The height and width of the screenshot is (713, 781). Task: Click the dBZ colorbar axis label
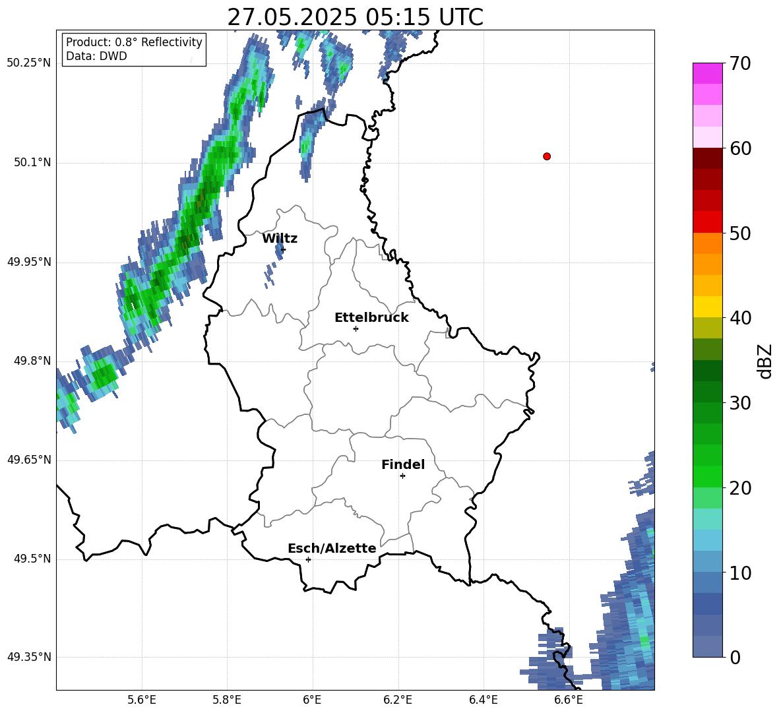[765, 361]
